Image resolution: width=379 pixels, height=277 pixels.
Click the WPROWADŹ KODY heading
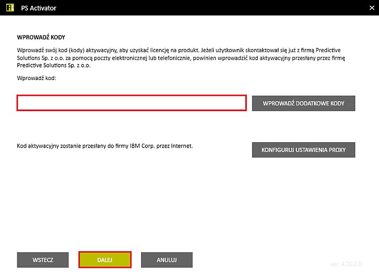click(x=41, y=37)
